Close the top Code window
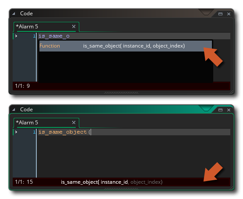 pyautogui.click(x=229, y=14)
